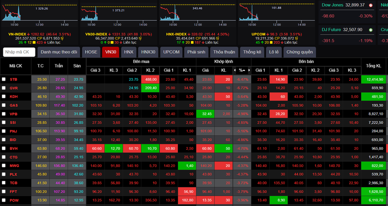The width and height of the screenshot is (388, 206).
Task: Enable the FPT row checkbox
Action: click(x=4, y=192)
